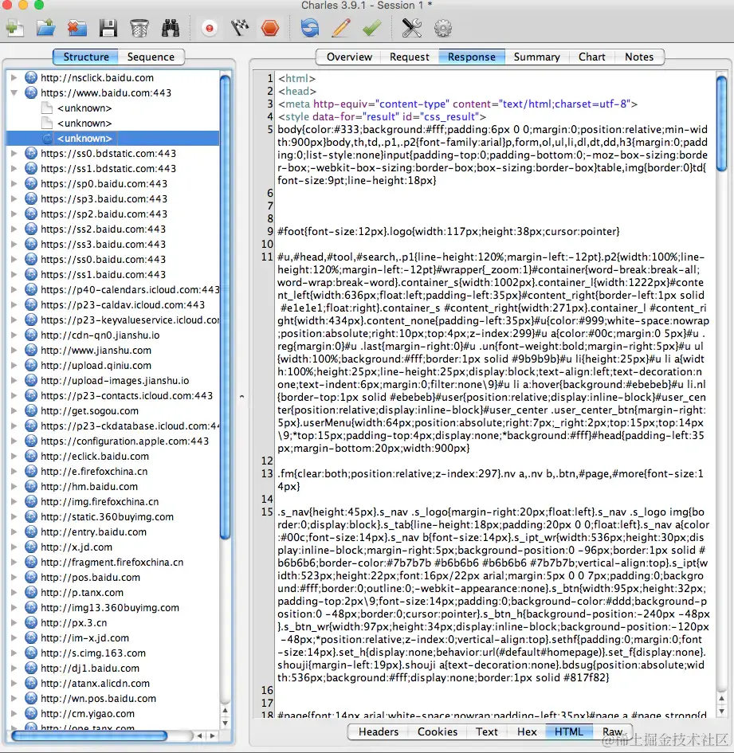This screenshot has height=753, width=734.
Task: Expand the x.jd.com host node
Action: point(14,547)
